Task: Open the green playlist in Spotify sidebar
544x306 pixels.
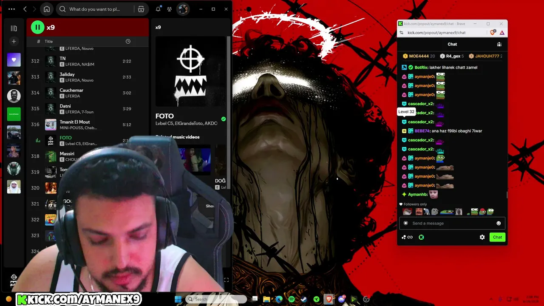Action: 14,114
